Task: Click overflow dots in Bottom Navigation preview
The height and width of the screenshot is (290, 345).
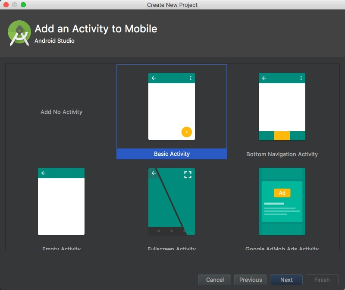Action: pos(301,78)
